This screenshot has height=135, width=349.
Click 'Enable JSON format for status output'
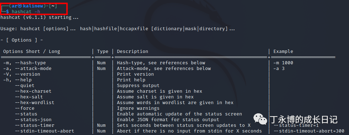[168, 120]
